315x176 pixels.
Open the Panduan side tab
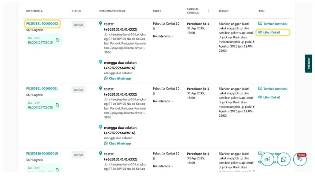point(308,63)
